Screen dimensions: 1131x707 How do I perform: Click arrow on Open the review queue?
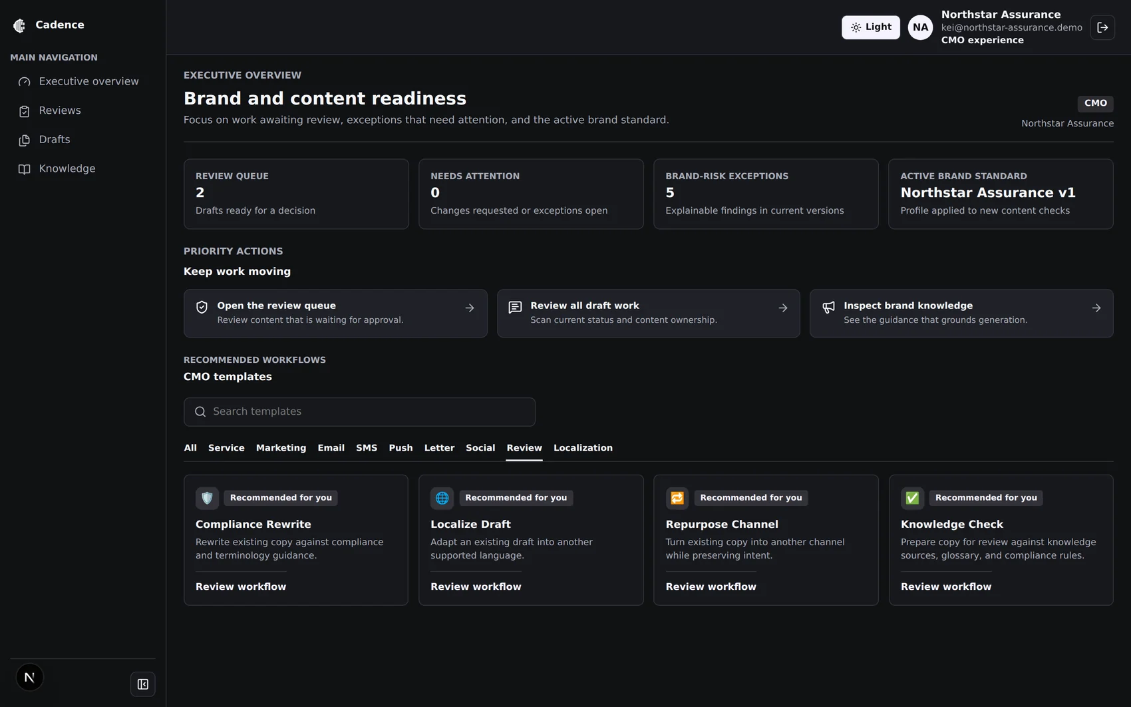(x=470, y=308)
